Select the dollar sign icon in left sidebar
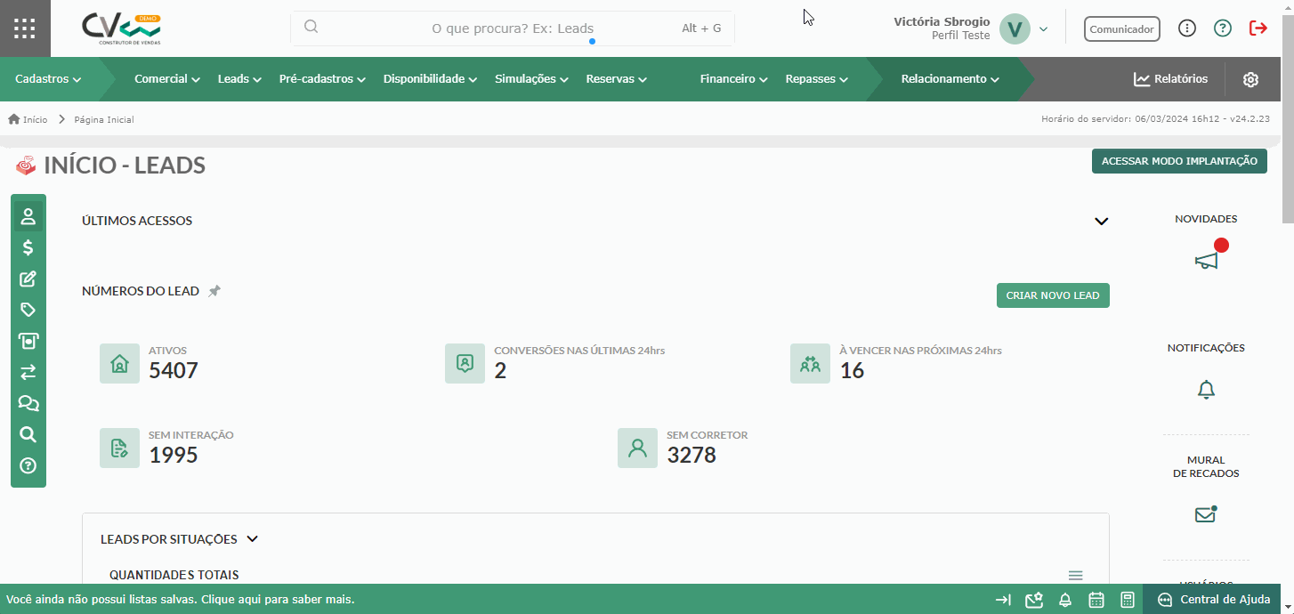This screenshot has height=614, width=1294. pyautogui.click(x=28, y=247)
